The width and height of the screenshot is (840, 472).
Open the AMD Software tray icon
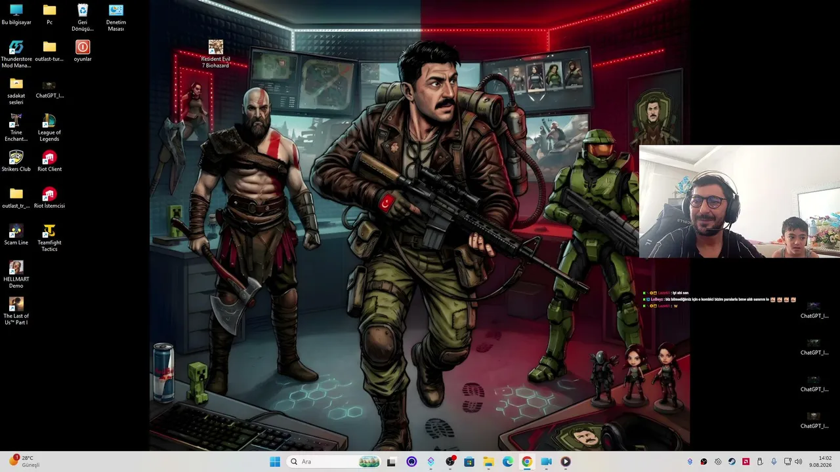(x=745, y=462)
